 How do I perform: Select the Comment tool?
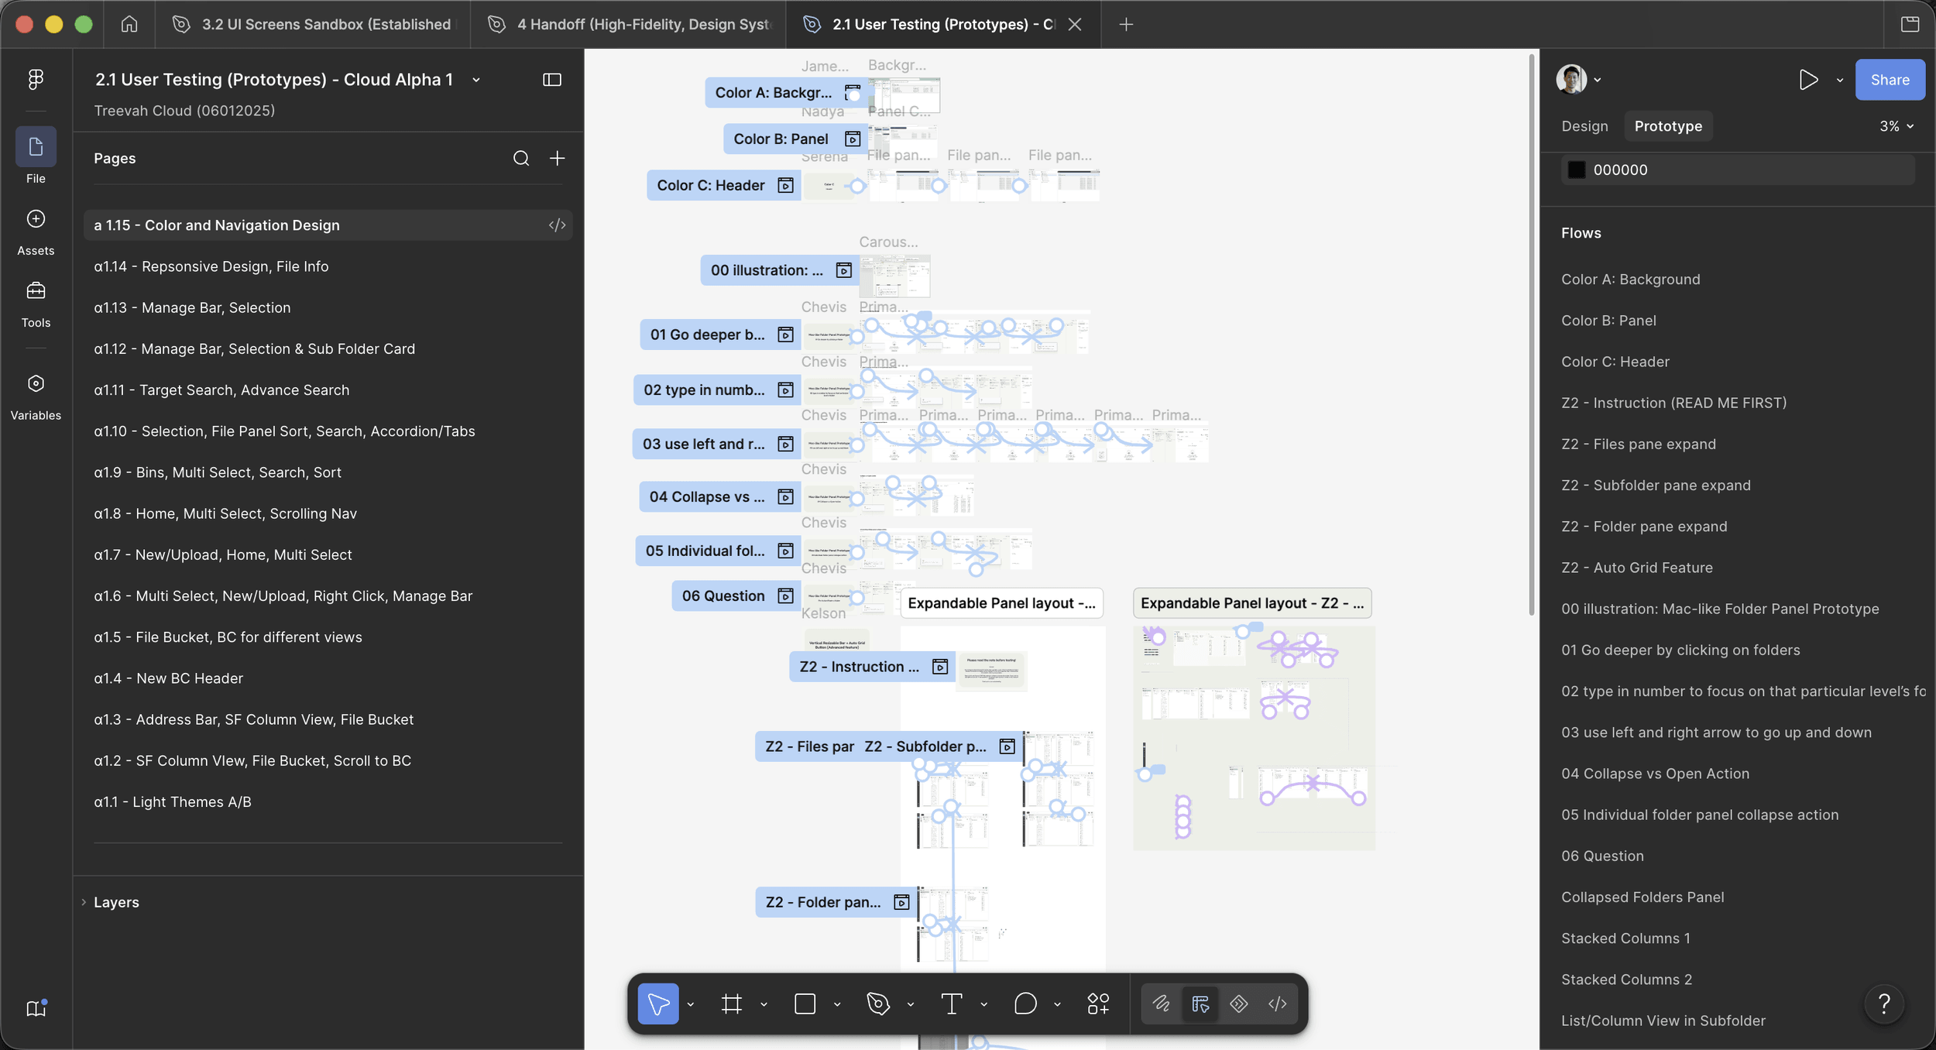coord(1025,1004)
